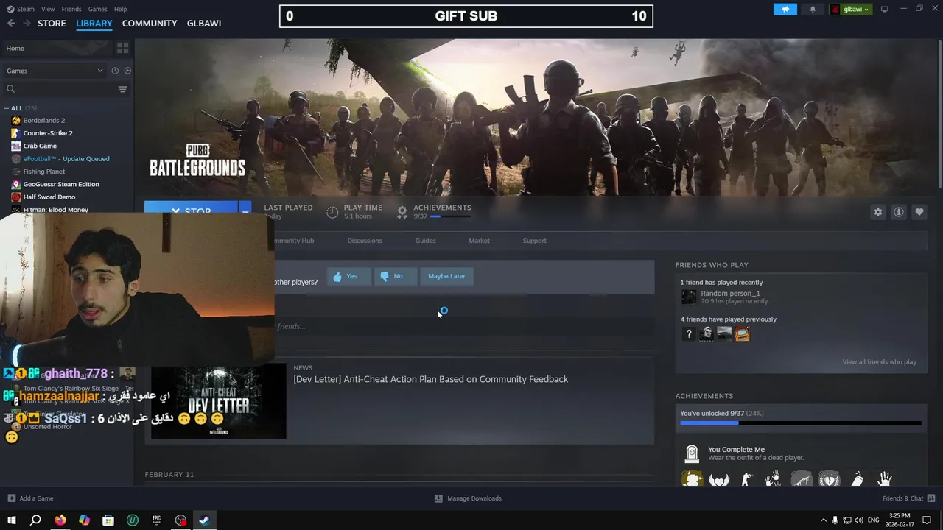This screenshot has height=530, width=943.
Task: Open the Games category dropdown
Action: pyautogui.click(x=55, y=71)
